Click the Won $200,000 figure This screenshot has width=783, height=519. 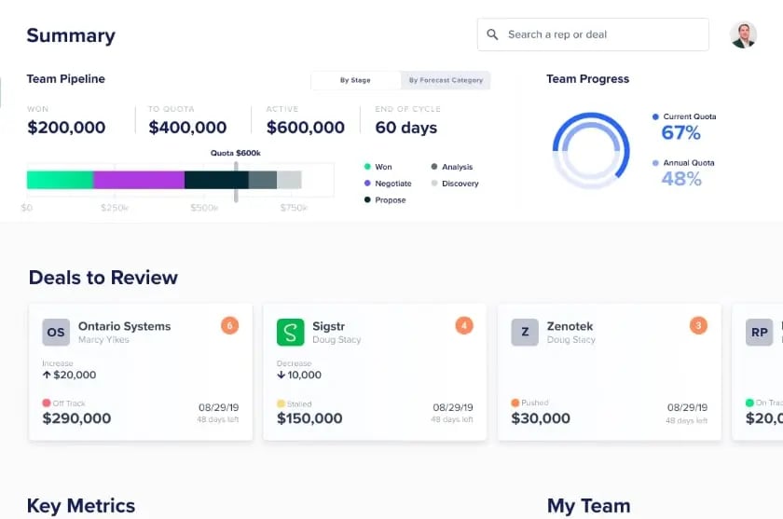pos(66,128)
